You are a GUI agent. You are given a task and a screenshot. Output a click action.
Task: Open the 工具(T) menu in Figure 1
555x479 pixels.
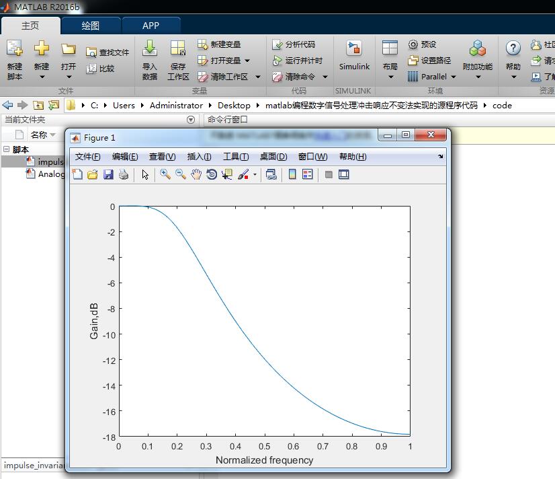click(236, 156)
